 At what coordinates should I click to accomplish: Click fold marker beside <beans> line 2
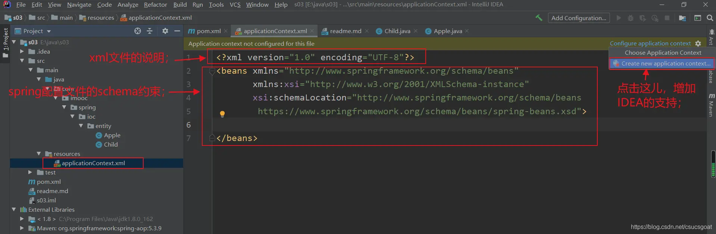point(212,71)
